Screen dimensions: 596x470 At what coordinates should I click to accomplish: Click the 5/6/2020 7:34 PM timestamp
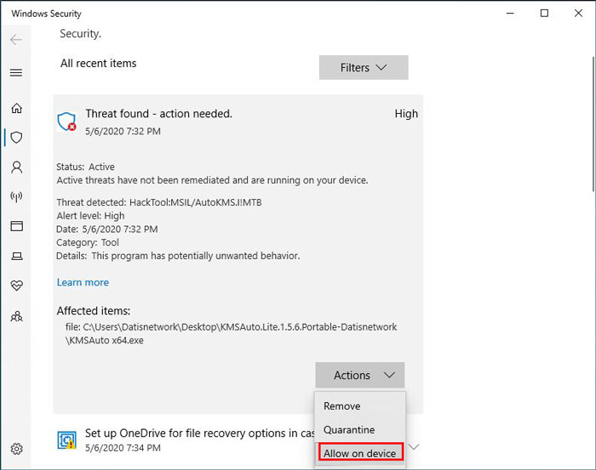(x=123, y=448)
